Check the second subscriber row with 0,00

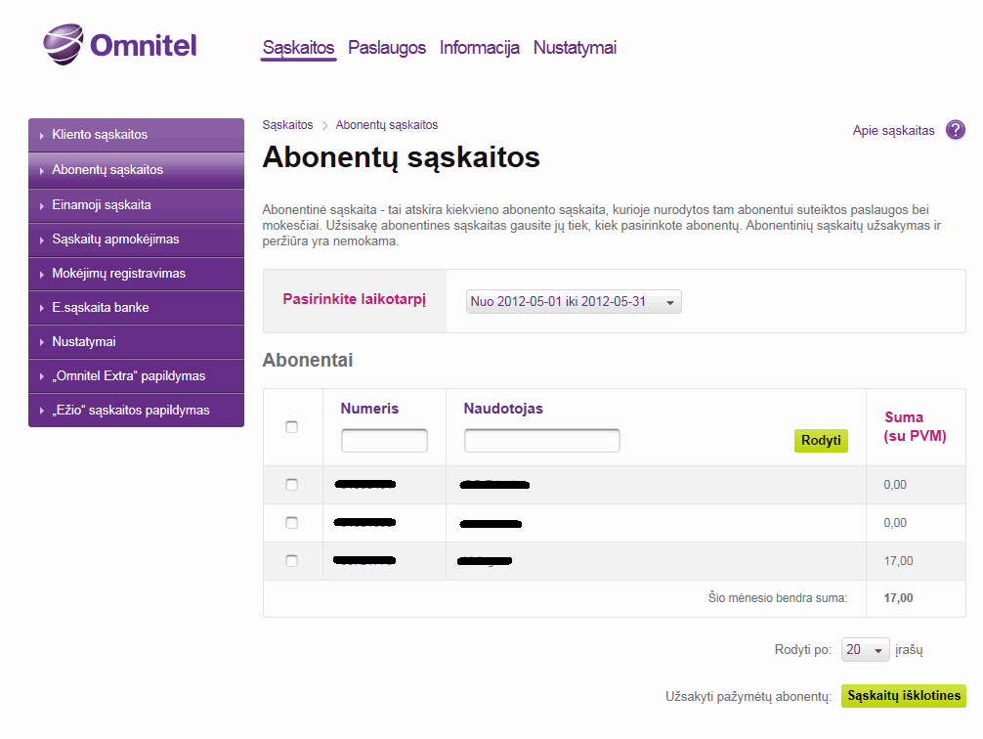[291, 523]
